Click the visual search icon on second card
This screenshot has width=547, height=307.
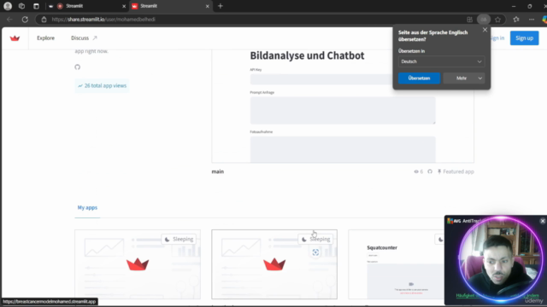pos(315,252)
